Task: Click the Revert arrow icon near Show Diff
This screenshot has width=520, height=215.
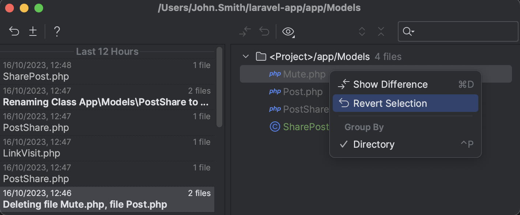Action: click(x=264, y=31)
